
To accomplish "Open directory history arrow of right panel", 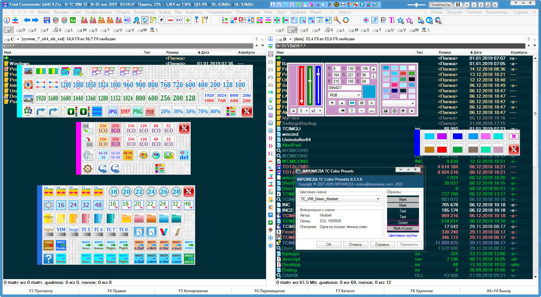I will pyautogui.click(x=535, y=46).
